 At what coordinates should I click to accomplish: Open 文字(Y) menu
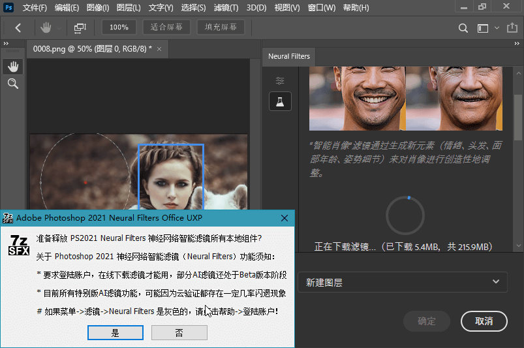coord(161,8)
